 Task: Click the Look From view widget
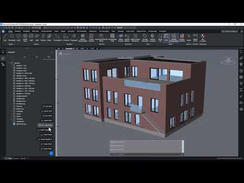[228, 61]
